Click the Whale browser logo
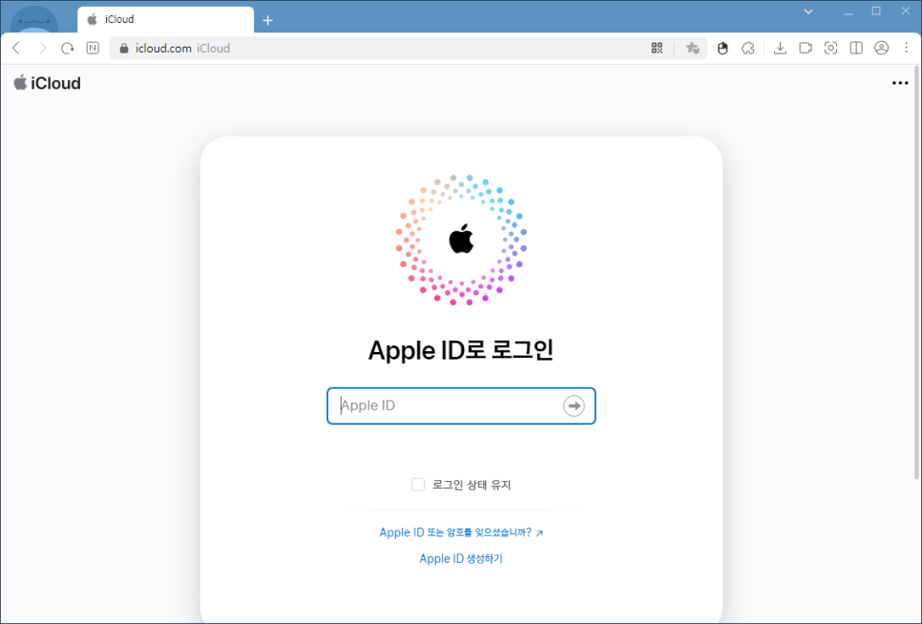The image size is (922, 624). 34,20
